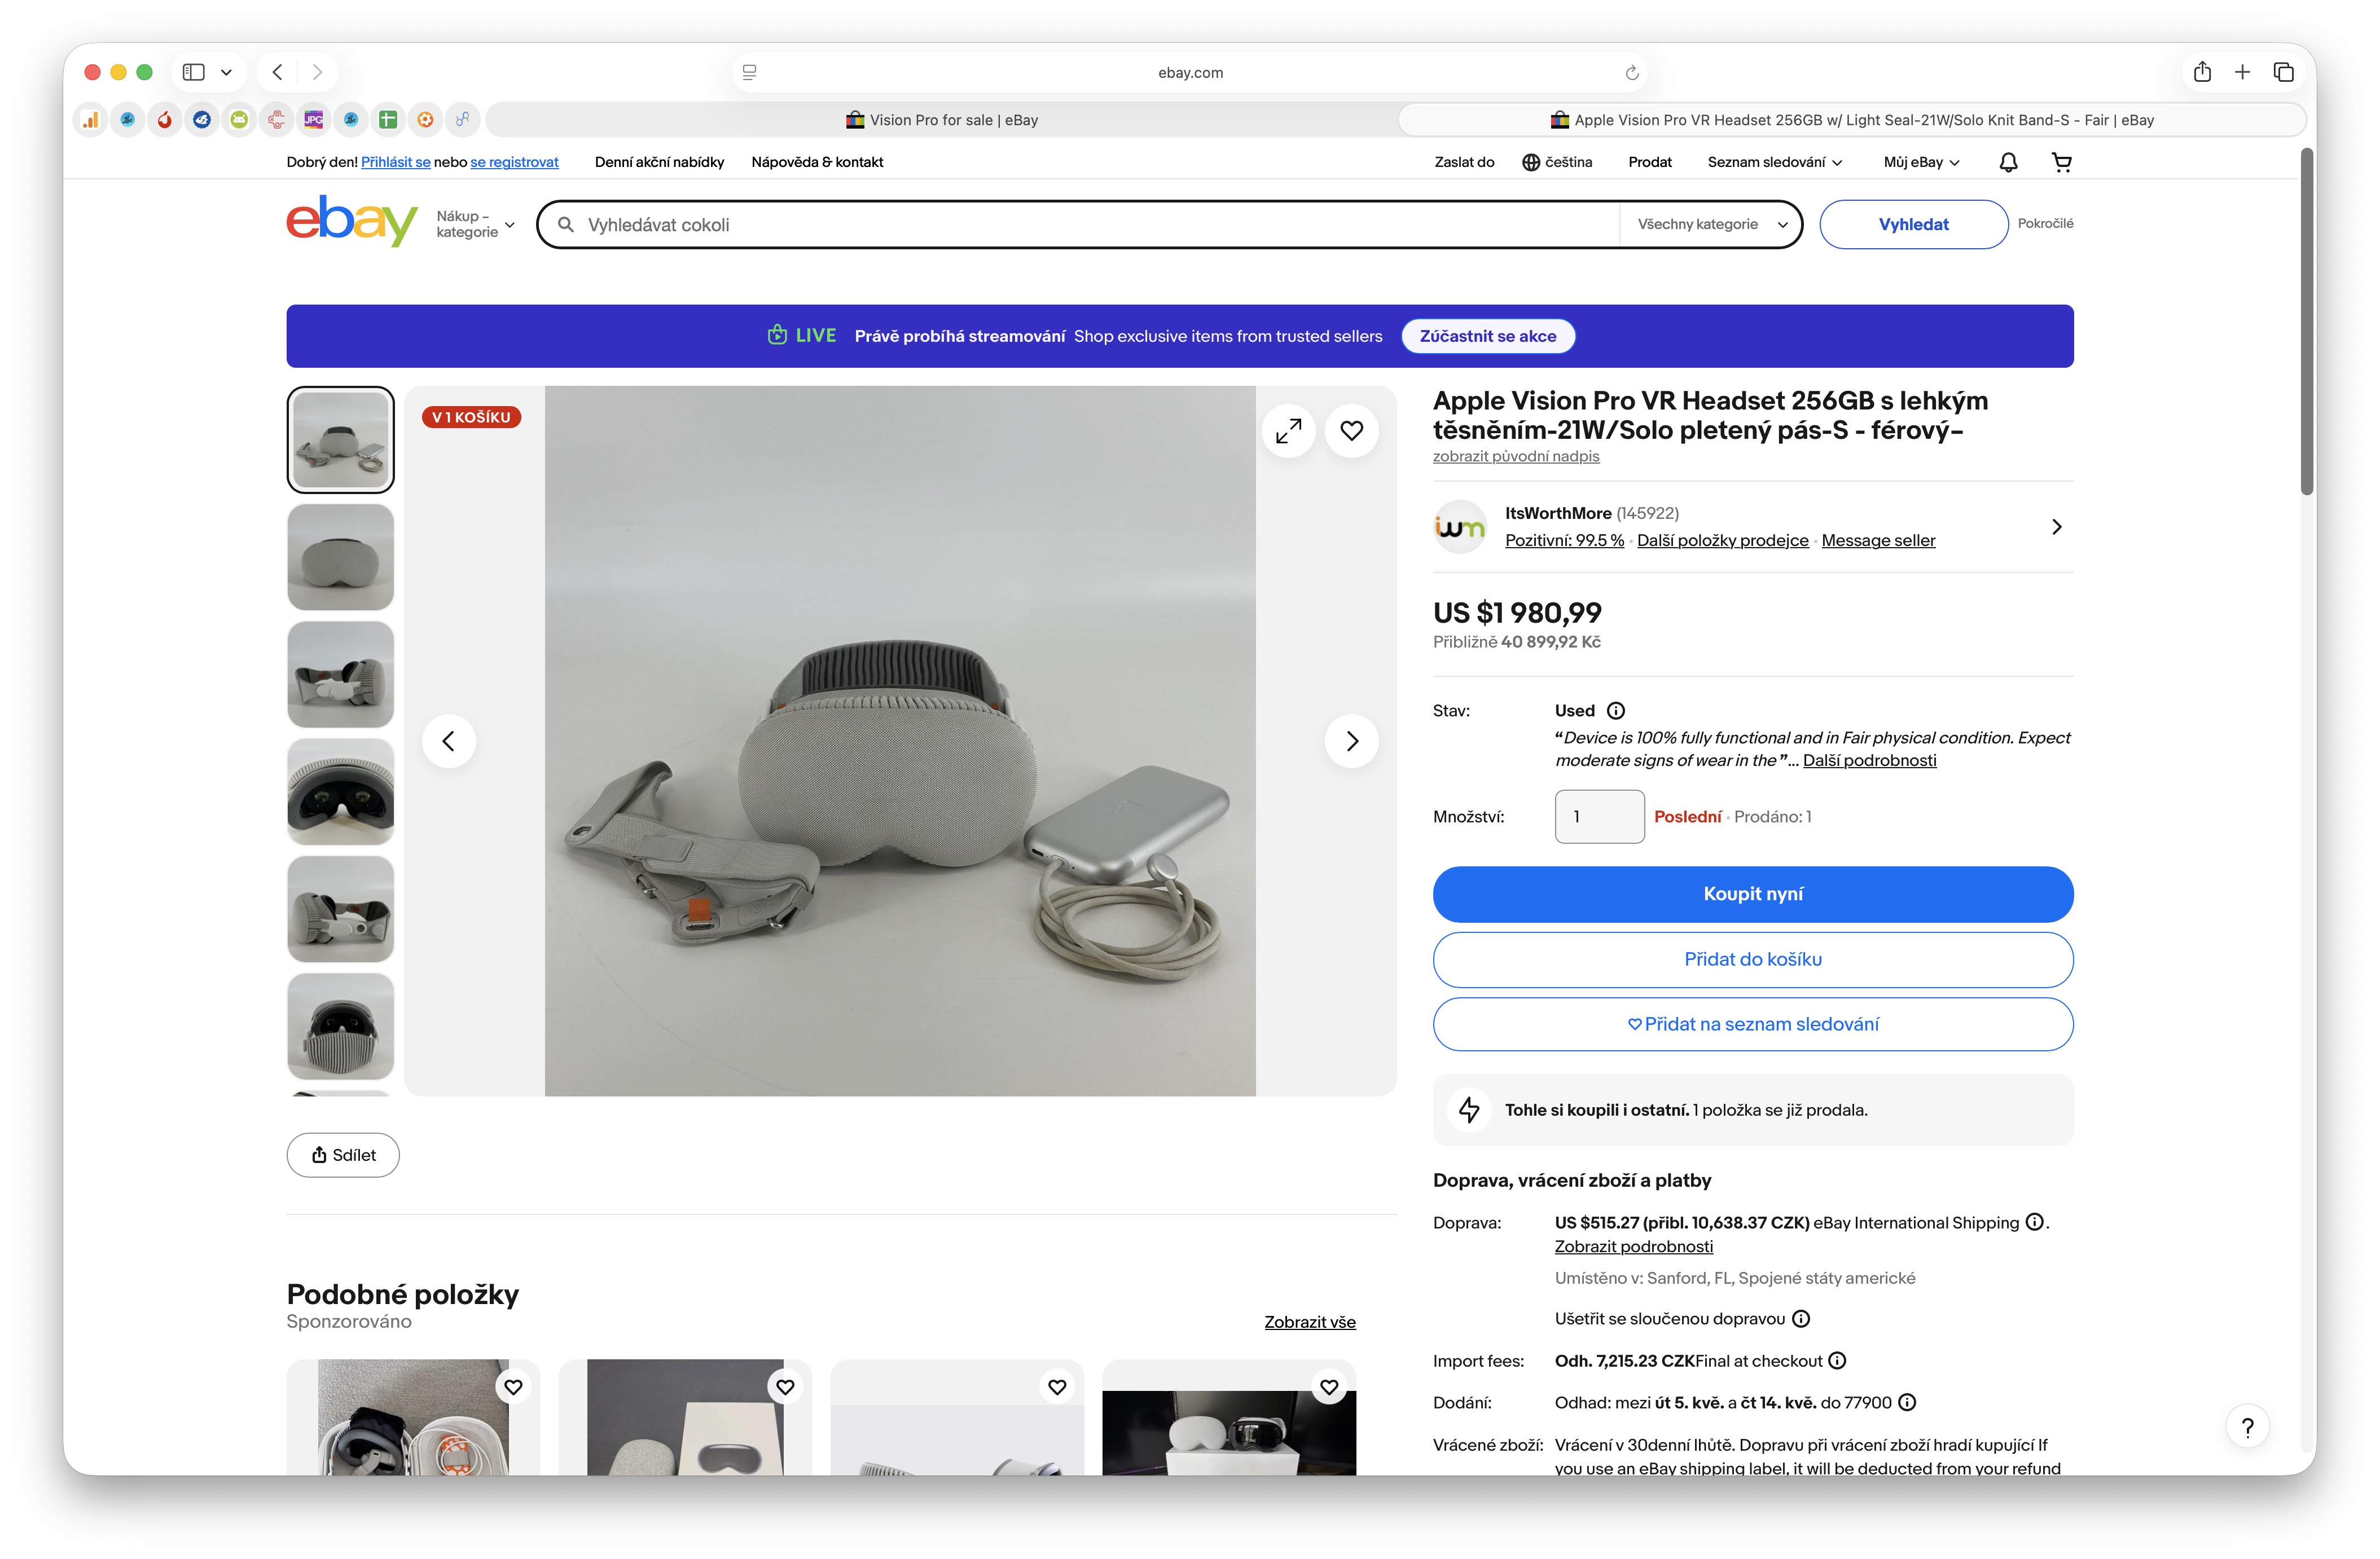Select the second product thumbnail

tap(340, 557)
